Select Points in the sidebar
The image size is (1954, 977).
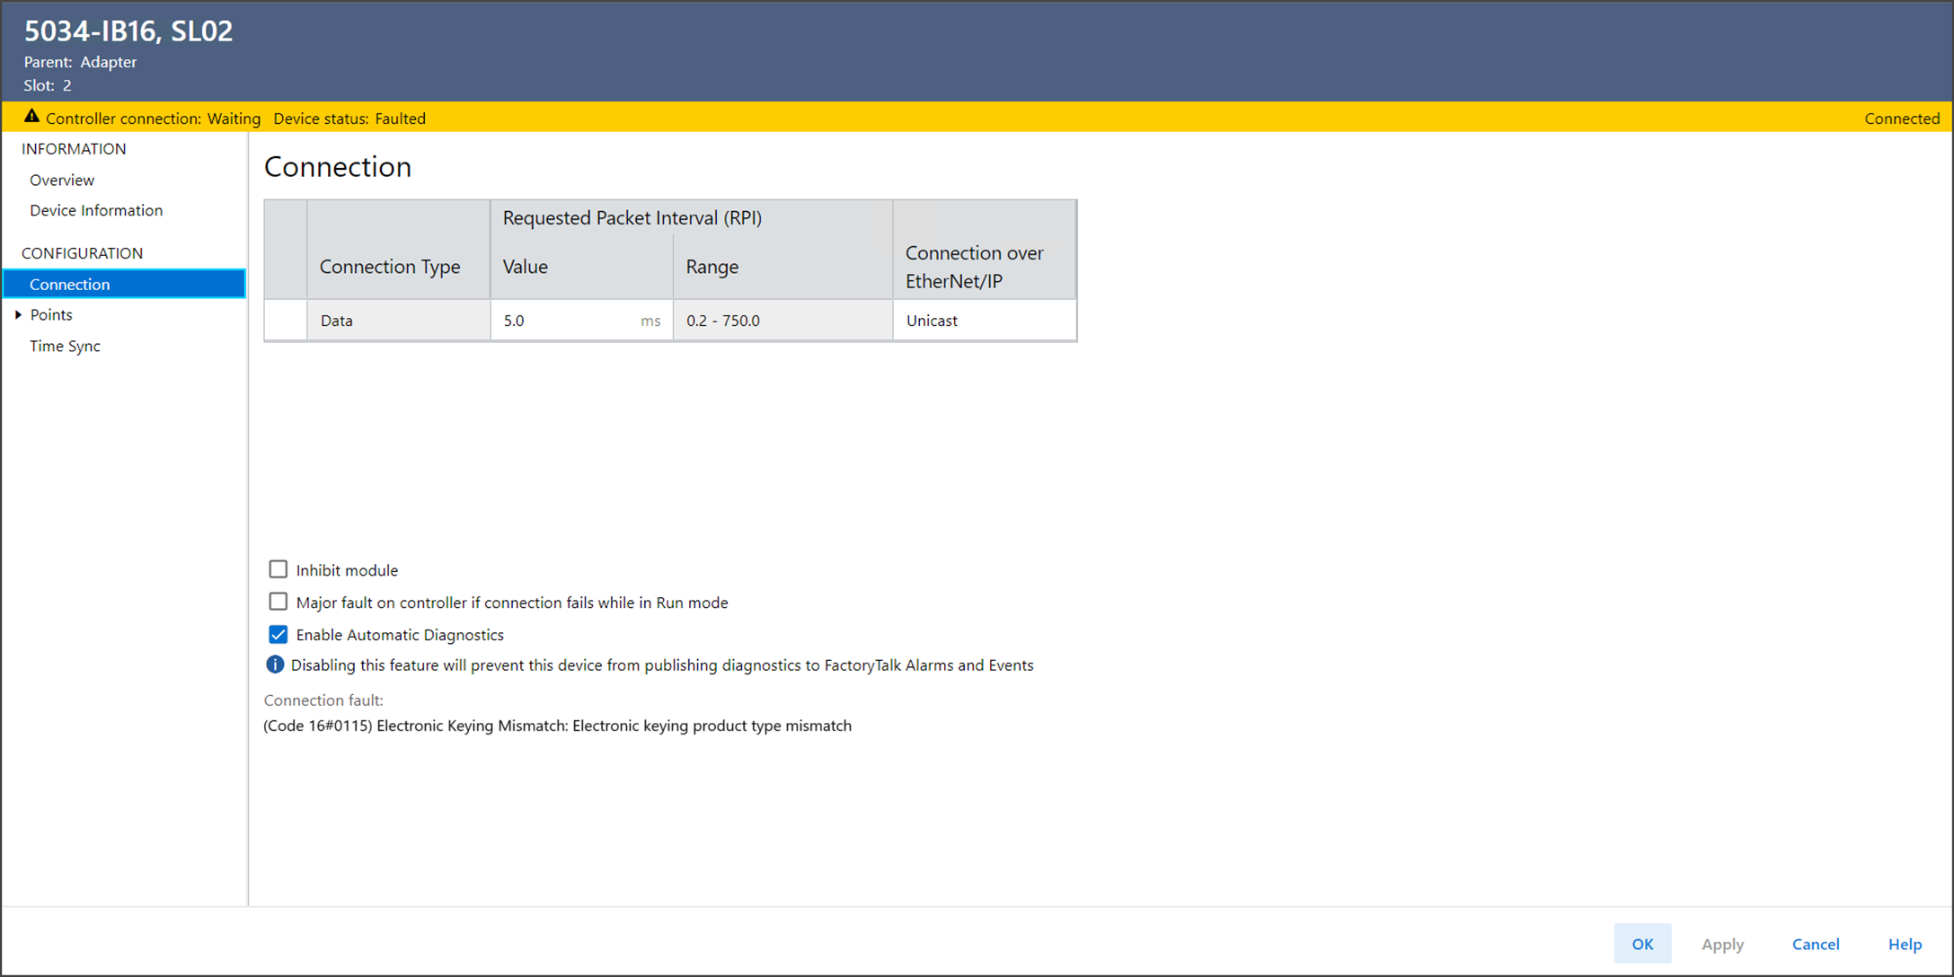pos(51,315)
